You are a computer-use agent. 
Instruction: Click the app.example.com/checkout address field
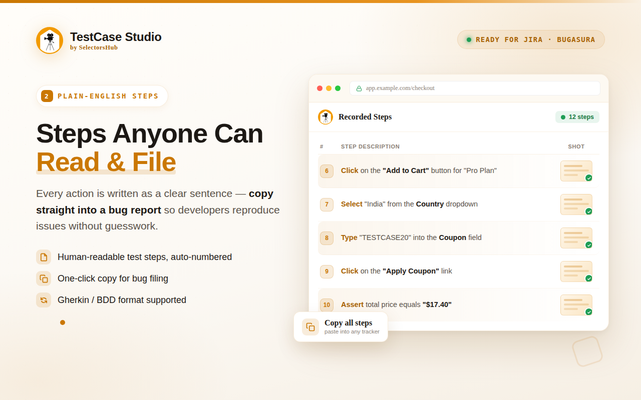tap(475, 88)
